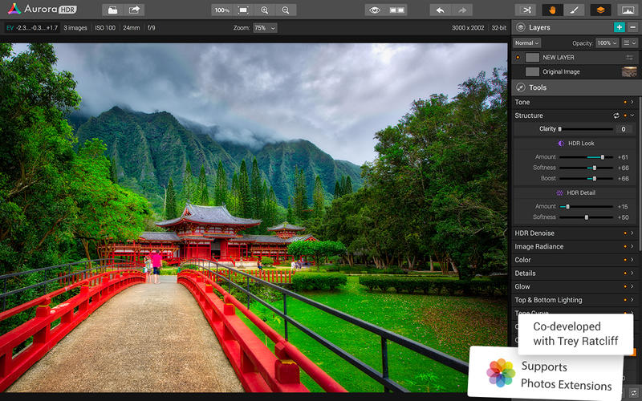Image resolution: width=642 pixels, height=401 pixels.
Task: Toggle the side-by-side compare view
Action: click(x=396, y=10)
